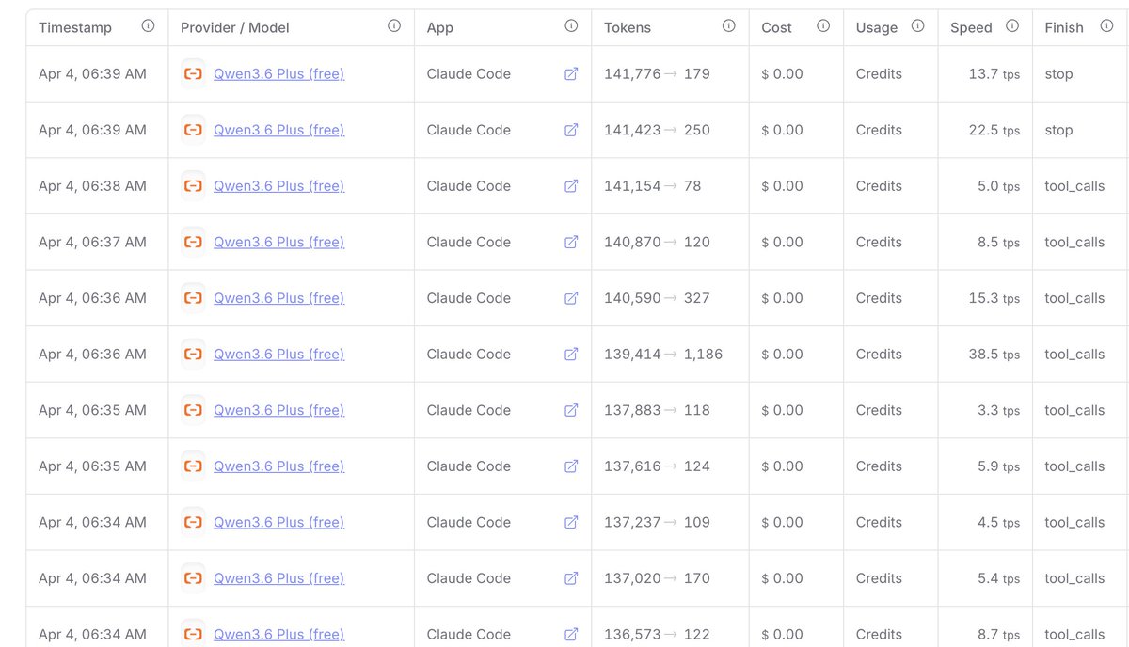1129x647 pixels.
Task: Open Qwen3.6 Plus (free) link in 3.3 tps row
Action: [278, 410]
